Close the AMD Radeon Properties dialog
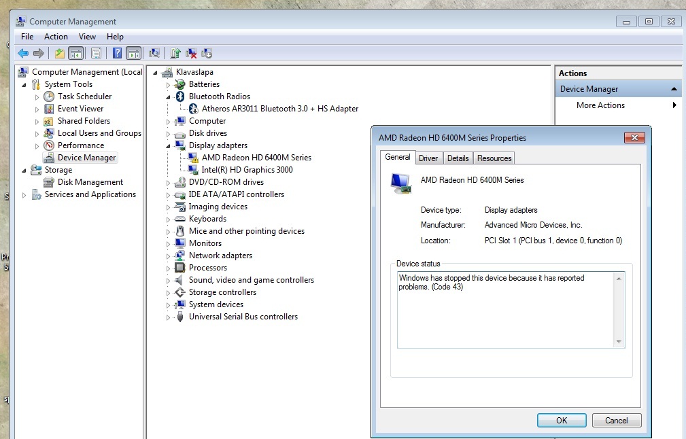Viewport: 686px width, 439px height. coord(634,138)
